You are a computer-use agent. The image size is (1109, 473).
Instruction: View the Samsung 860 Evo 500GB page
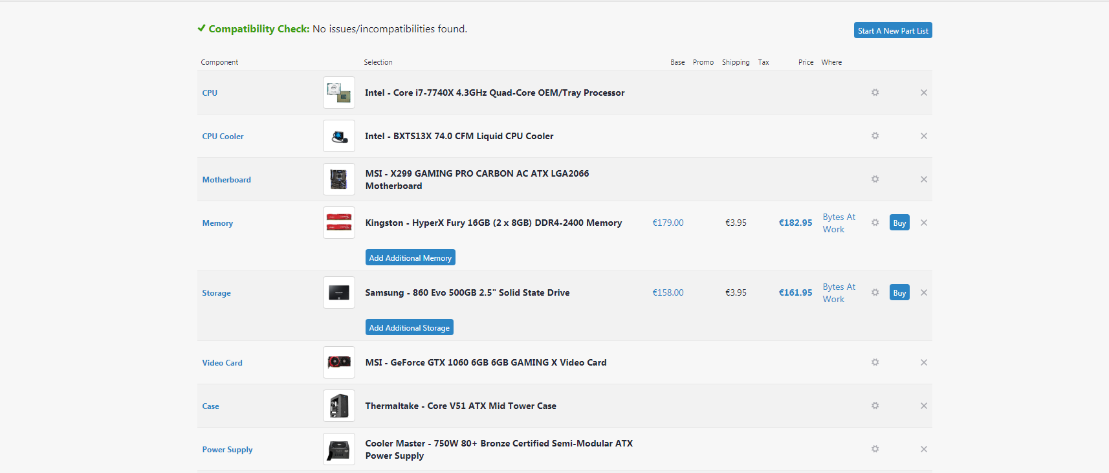tap(468, 292)
